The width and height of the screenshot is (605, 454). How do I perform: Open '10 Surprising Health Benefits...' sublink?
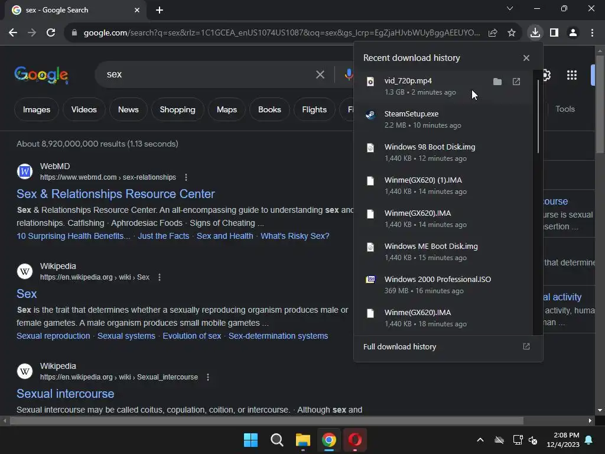(73, 236)
